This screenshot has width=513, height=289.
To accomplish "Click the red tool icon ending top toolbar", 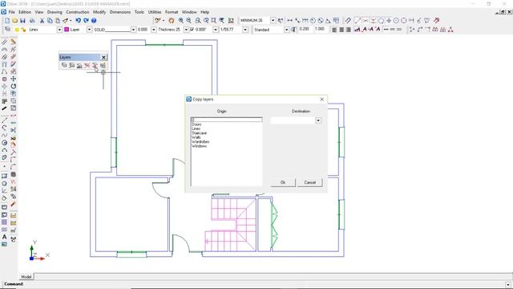I will [x=436, y=21].
